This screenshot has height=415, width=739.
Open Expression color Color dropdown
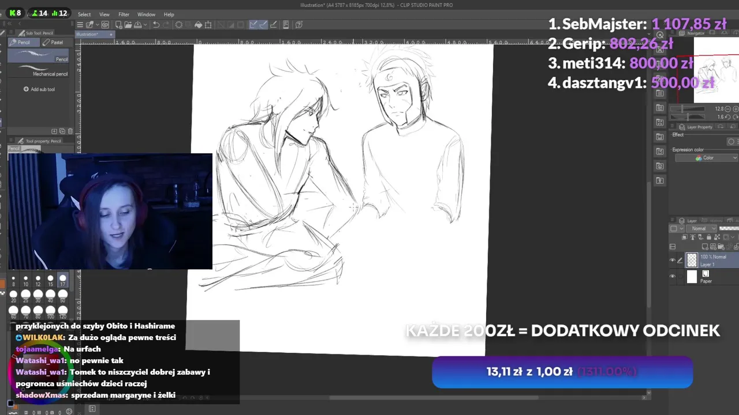pos(707,158)
